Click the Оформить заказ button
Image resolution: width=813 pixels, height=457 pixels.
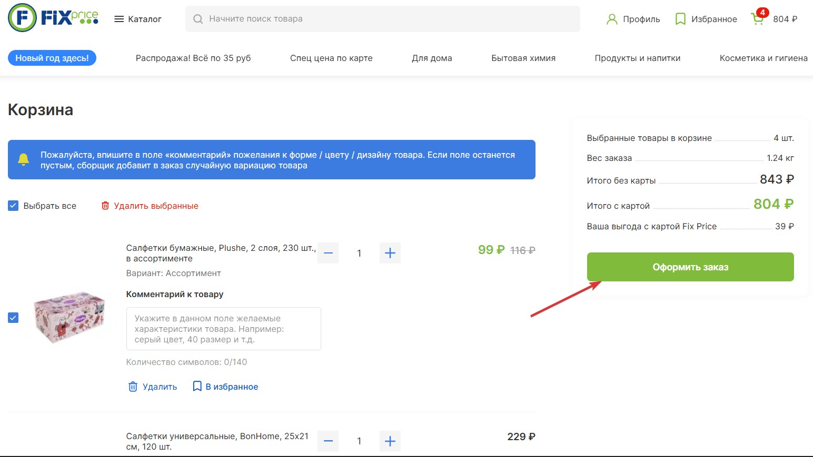click(x=690, y=267)
